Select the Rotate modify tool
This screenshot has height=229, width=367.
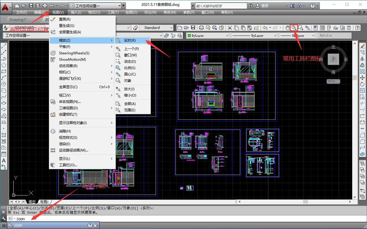click(x=362, y=84)
